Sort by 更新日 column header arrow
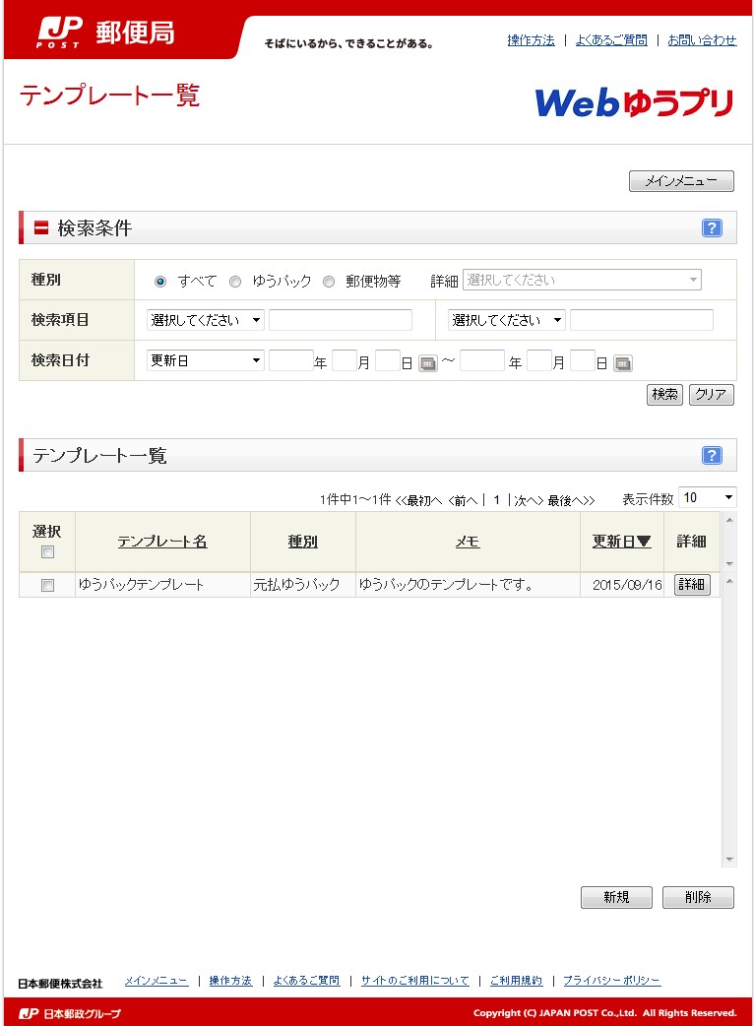754x1026 pixels. coord(644,542)
